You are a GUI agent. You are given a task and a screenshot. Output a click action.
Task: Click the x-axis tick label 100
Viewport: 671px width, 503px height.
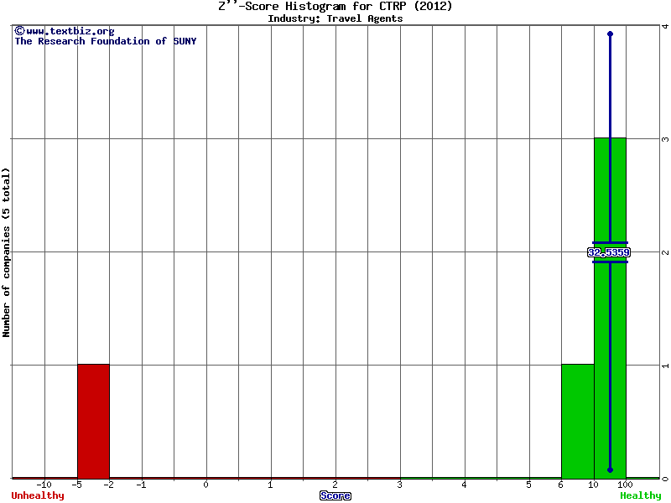tap(625, 485)
